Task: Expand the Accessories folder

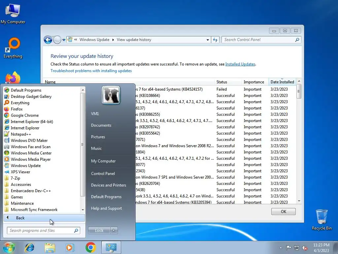Action: click(x=21, y=185)
